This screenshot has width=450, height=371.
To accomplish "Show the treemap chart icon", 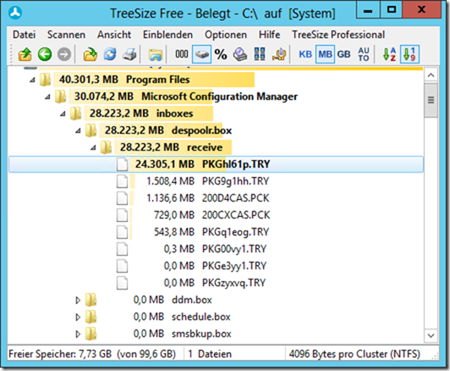I will [260, 54].
